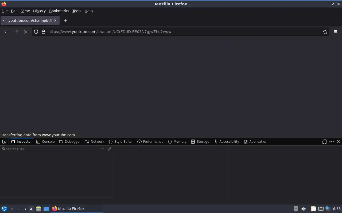Open the volume control

(x=304, y=209)
